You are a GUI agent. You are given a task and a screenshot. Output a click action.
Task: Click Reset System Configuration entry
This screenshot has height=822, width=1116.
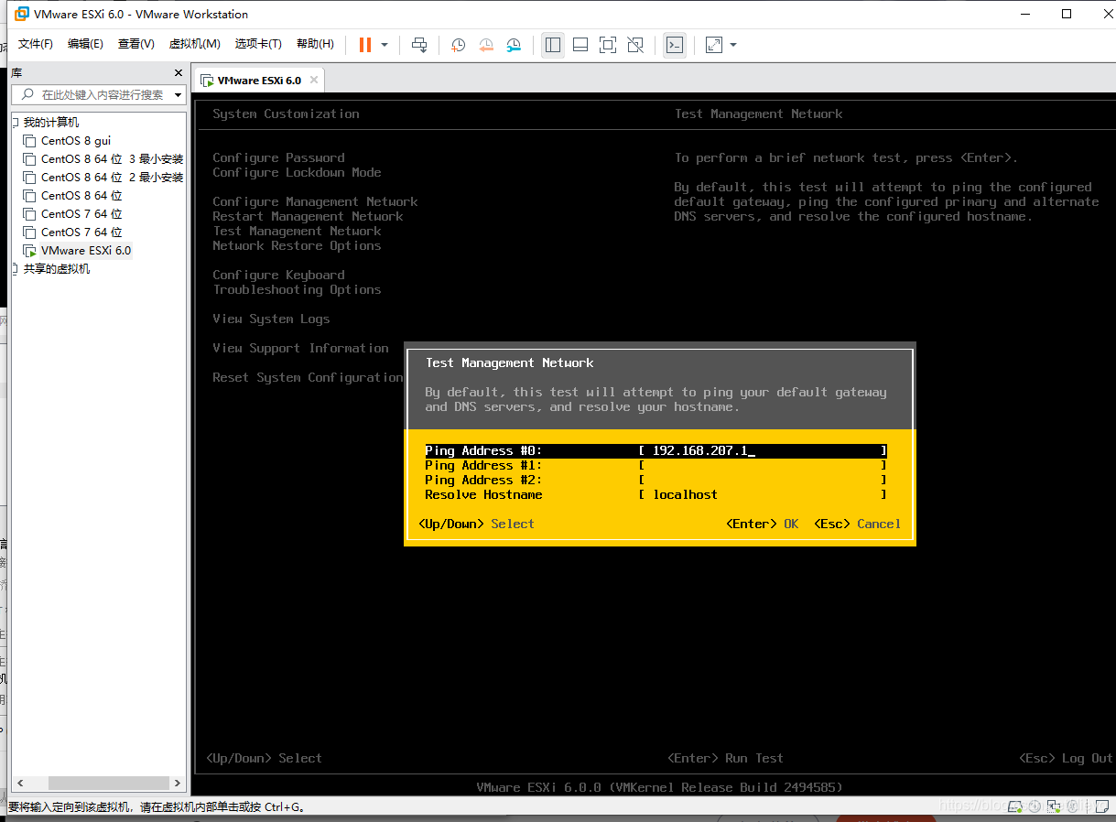pyautogui.click(x=308, y=377)
